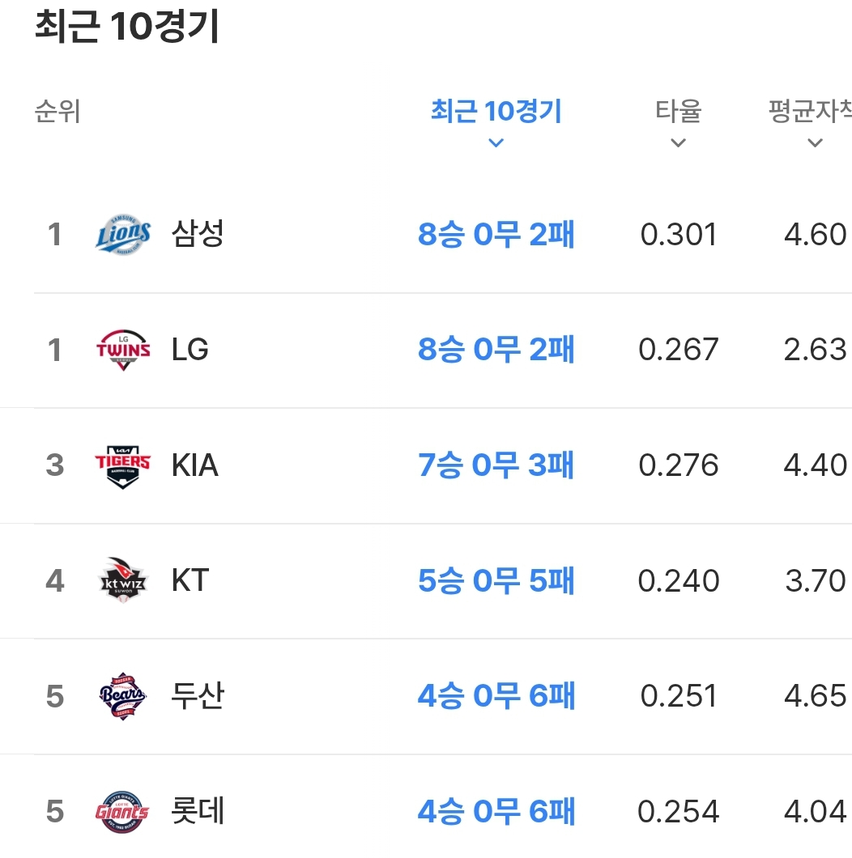
Task: Select the 최근 10경기 column header
Action: (496, 112)
